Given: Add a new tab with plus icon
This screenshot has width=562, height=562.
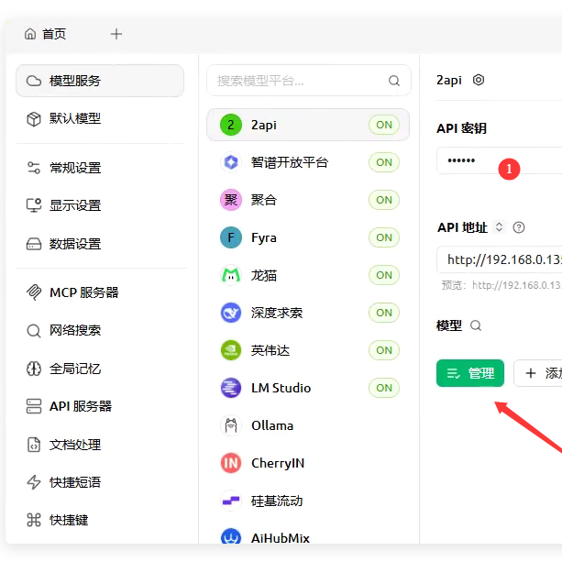Looking at the screenshot, I should (116, 35).
